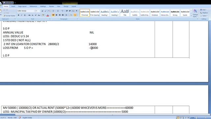Viewport: 211px width, 119px height.
Task: Open the References tab
Action: [33, 6]
